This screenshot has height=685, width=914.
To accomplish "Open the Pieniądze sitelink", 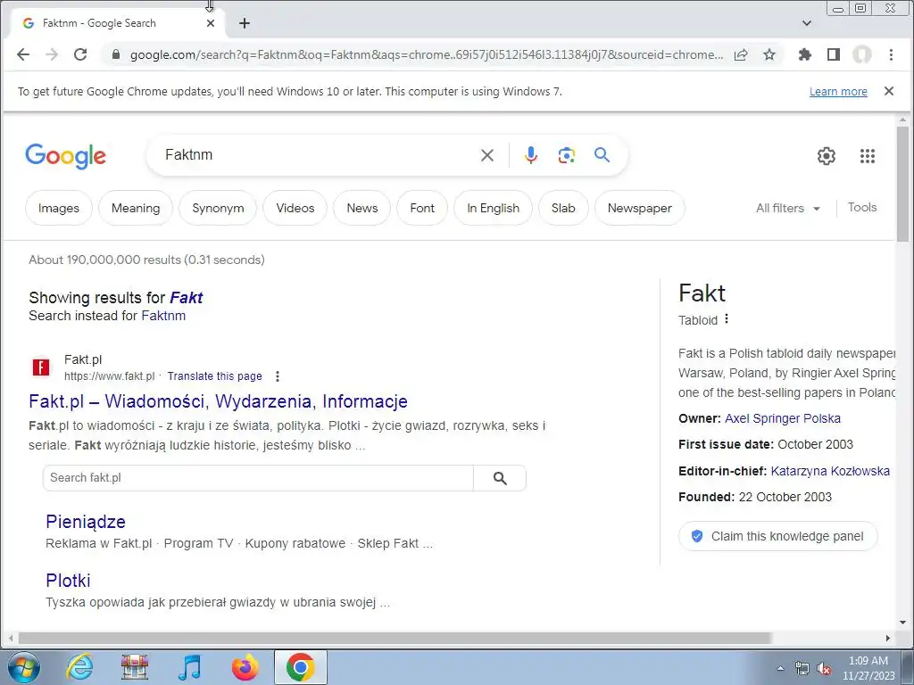I will click(x=86, y=522).
